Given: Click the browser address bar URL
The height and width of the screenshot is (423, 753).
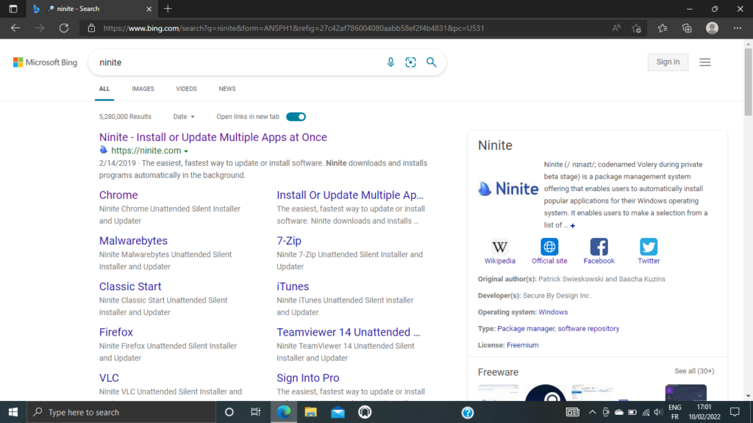Looking at the screenshot, I should 294,29.
